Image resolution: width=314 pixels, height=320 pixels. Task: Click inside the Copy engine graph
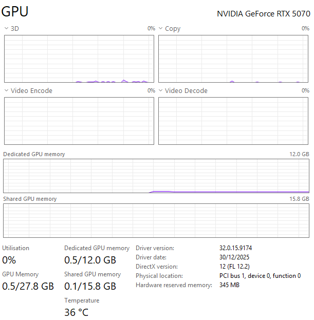pyautogui.click(x=234, y=59)
